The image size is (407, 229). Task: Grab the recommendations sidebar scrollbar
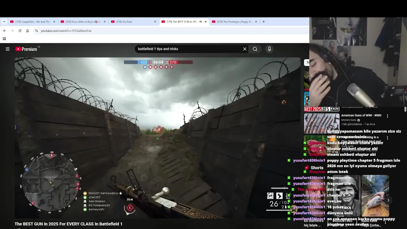click(405, 109)
